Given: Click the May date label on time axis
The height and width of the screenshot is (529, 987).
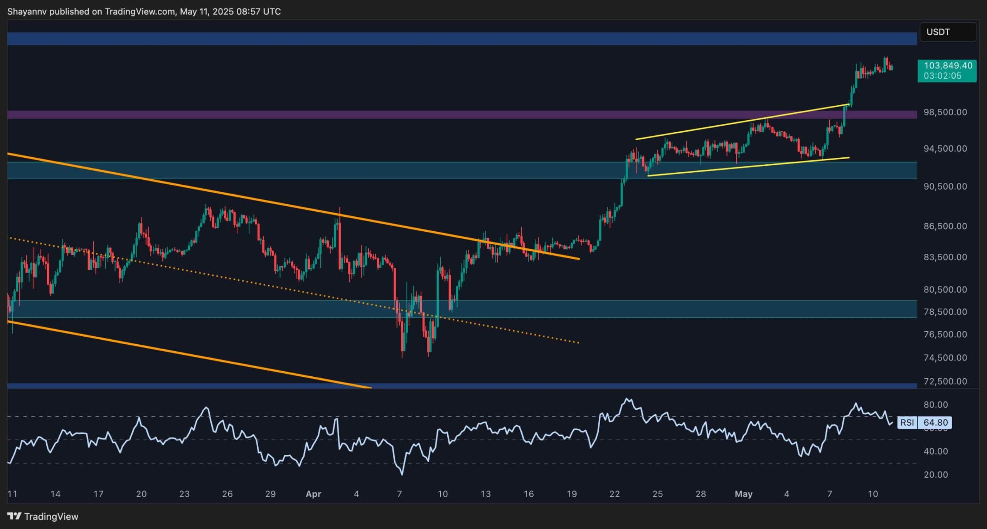Looking at the screenshot, I should 744,494.
